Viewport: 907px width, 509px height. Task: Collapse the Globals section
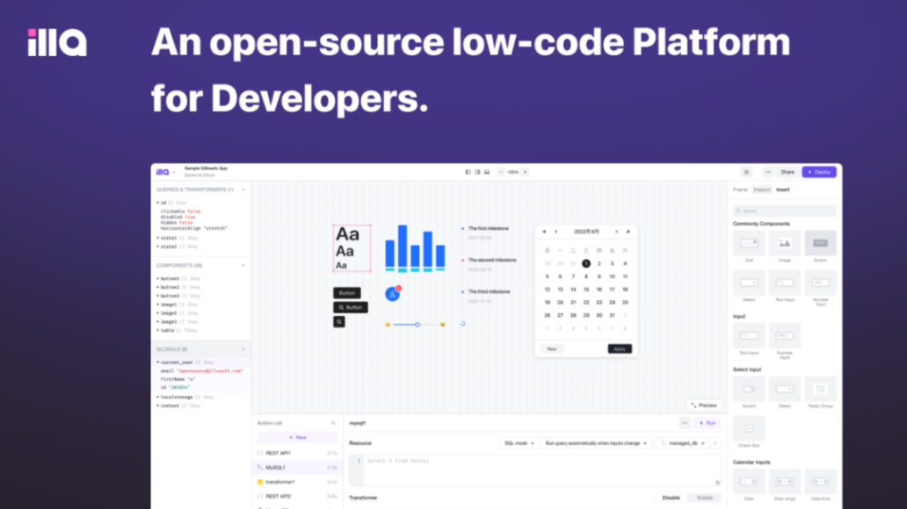243,349
